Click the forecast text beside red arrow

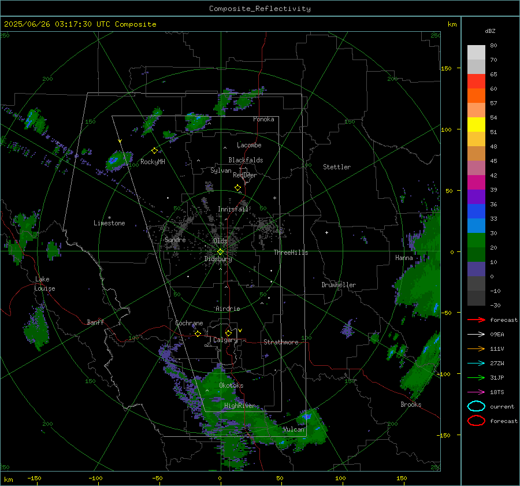point(504,320)
